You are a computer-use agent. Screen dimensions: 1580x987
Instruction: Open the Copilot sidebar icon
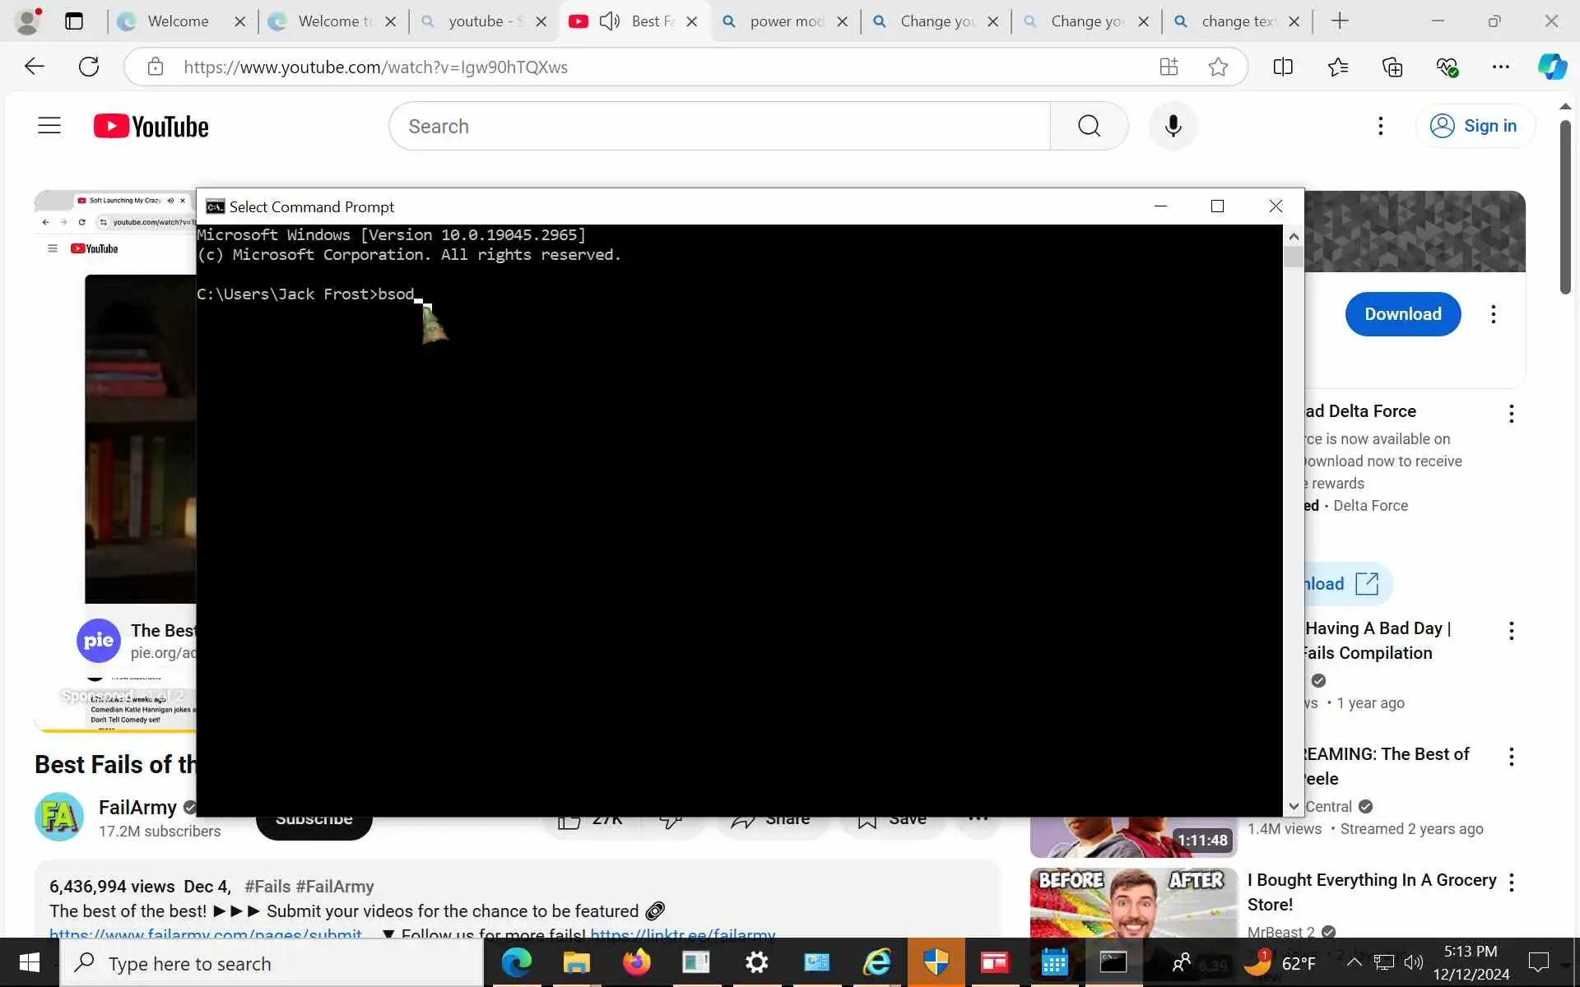point(1552,67)
